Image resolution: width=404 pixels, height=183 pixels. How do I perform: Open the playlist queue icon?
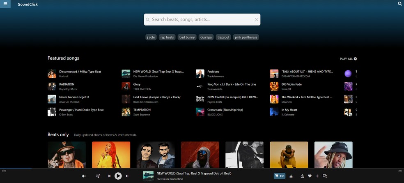click(98, 176)
